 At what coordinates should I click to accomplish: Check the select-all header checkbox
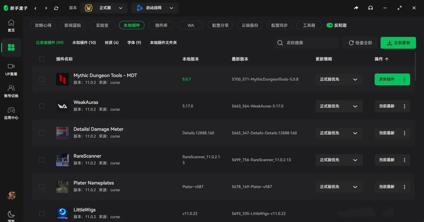coord(42,59)
